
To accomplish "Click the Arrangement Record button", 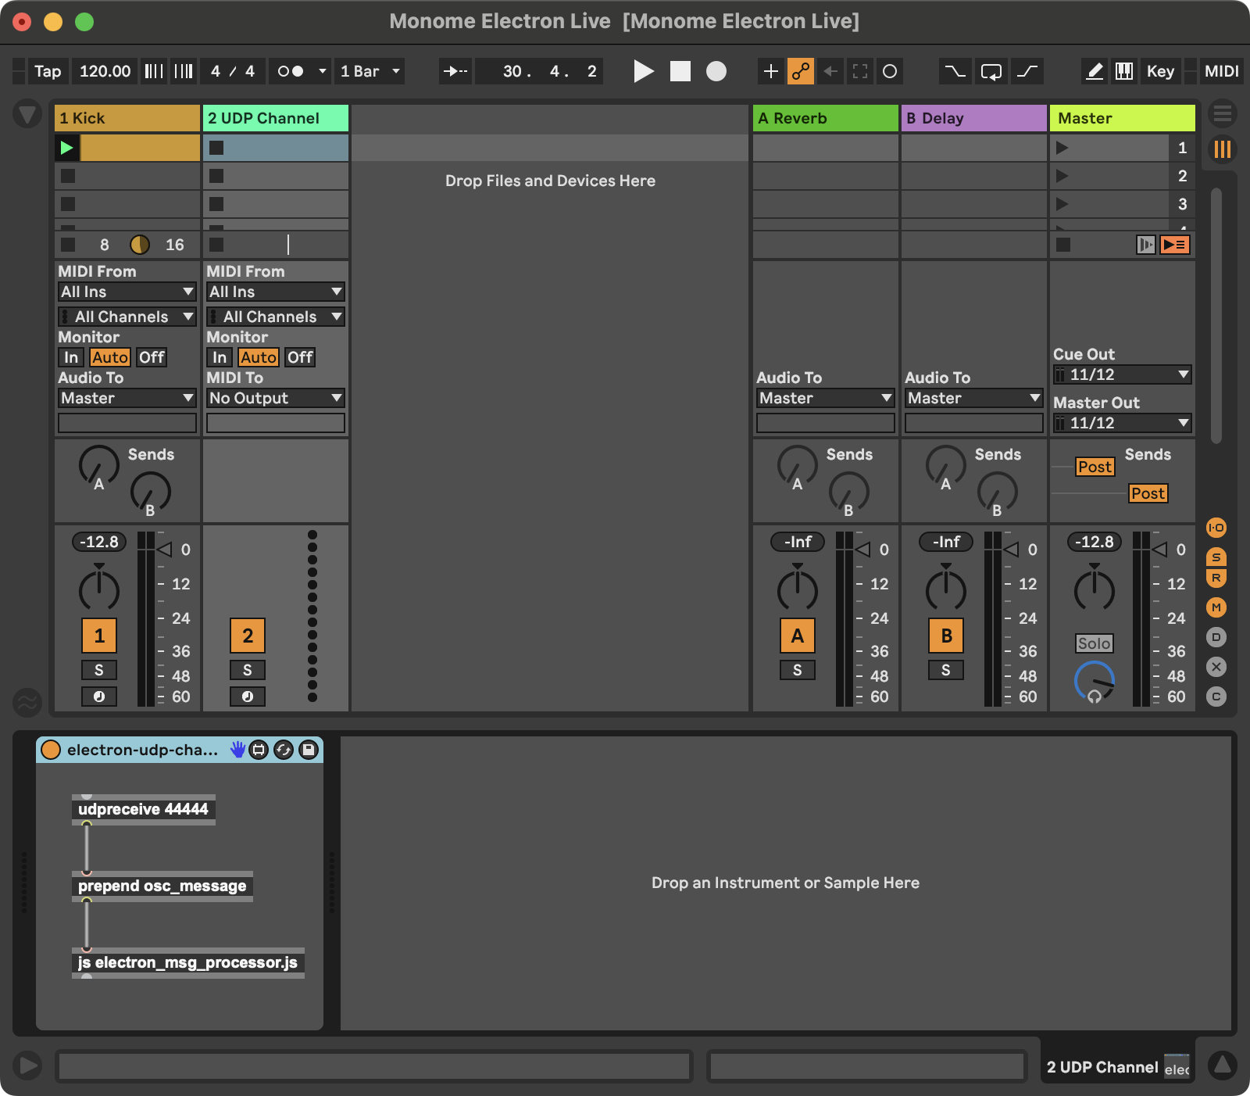I will 716,71.
